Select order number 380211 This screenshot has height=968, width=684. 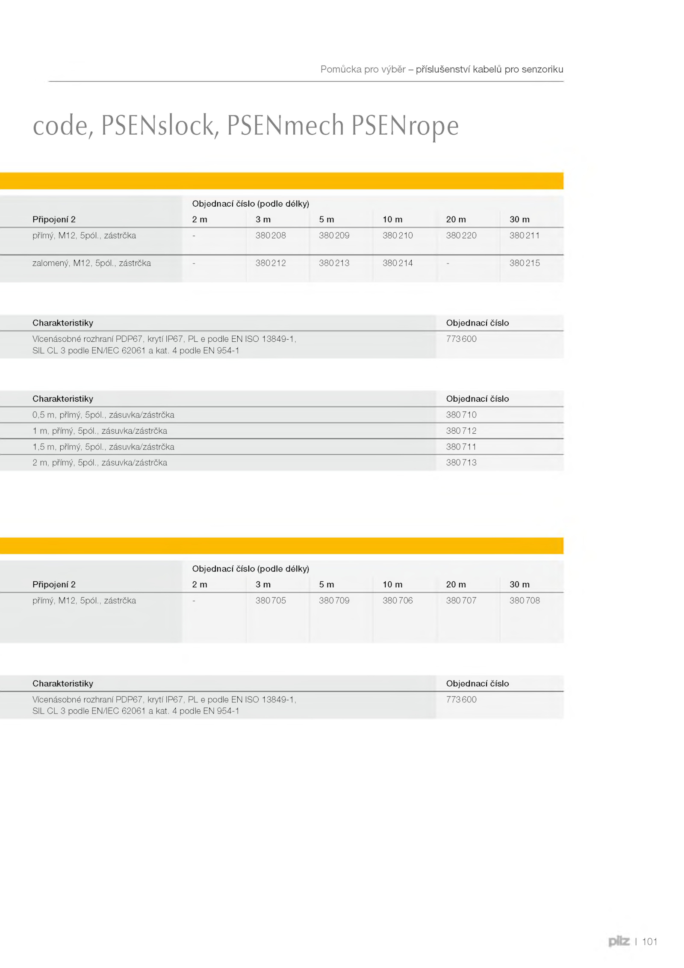point(524,235)
